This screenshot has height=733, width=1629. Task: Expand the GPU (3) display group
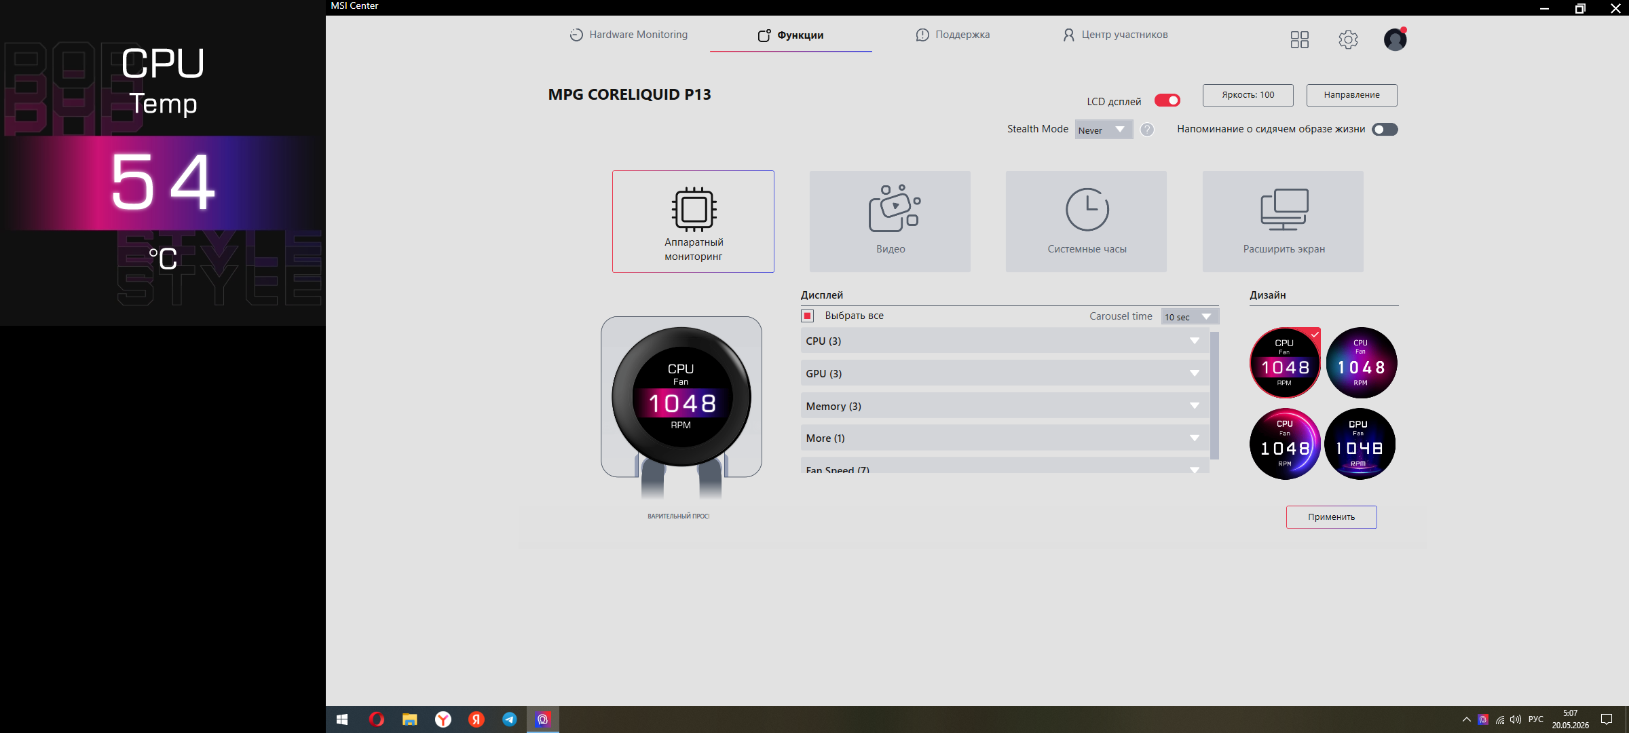click(1005, 373)
